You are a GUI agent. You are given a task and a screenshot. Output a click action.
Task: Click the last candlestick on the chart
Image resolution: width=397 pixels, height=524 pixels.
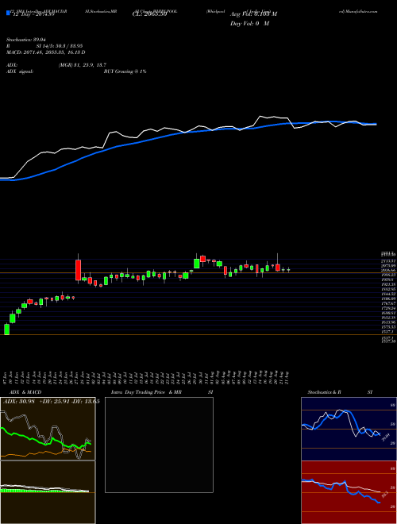288,270
